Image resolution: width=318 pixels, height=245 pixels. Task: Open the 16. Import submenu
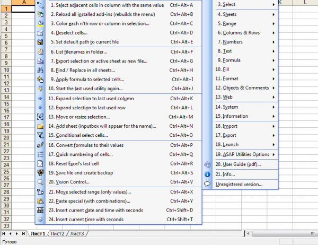245,126
